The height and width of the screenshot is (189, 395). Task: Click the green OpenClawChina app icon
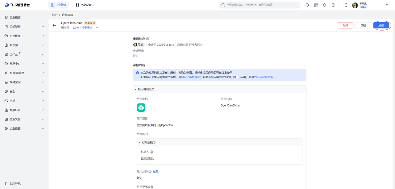(141, 107)
